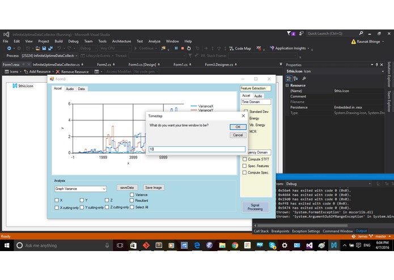Click the yellow account warning icon
Image resolution: width=394 pixels, height=280 pixels.
point(353,42)
